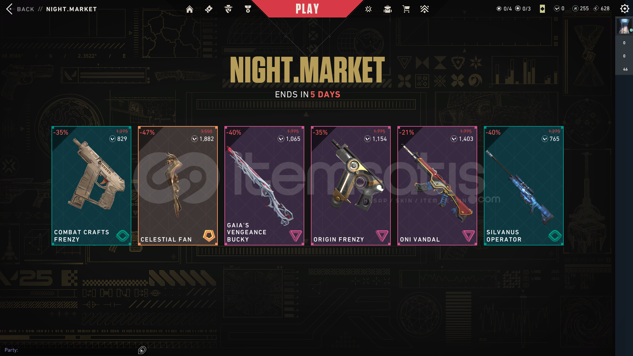Image resolution: width=633 pixels, height=356 pixels.
Task: Open the Store shopping cart icon
Action: (406, 9)
